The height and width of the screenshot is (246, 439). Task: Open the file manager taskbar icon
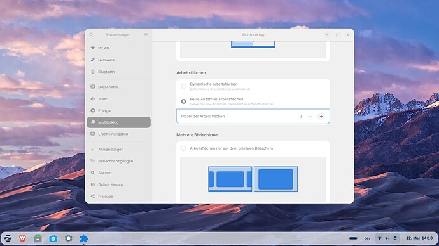pyautogui.click(x=38, y=238)
